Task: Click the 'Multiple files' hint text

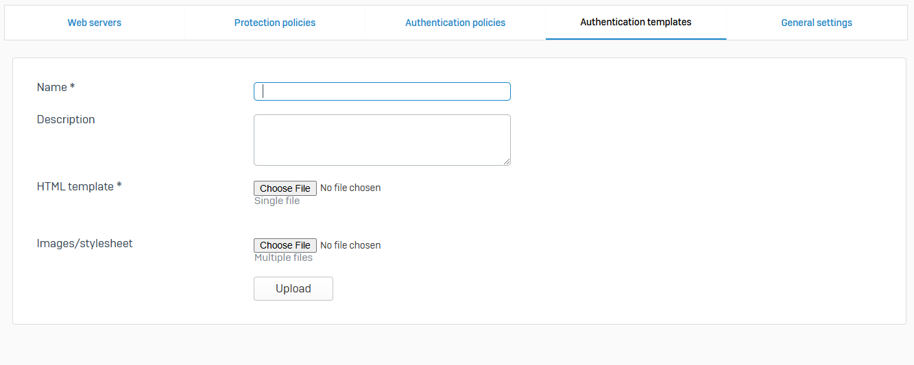Action: coord(283,257)
